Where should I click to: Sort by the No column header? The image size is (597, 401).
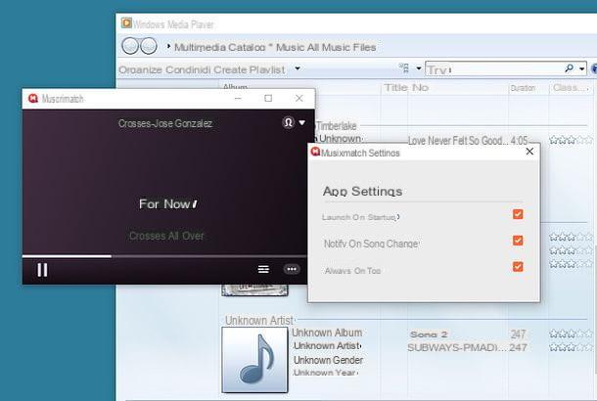click(x=420, y=87)
